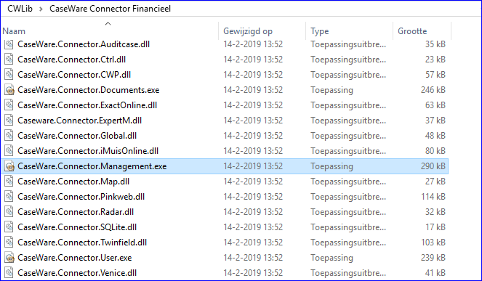The image size is (482, 281).
Task: Click the CaseWare.Connector.User.exe application icon
Action: [9, 258]
